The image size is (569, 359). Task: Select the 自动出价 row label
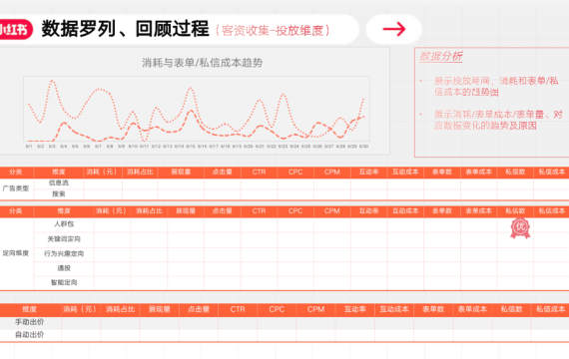click(29, 335)
